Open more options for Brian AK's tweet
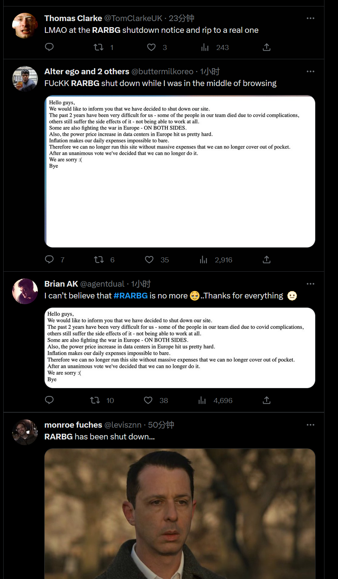The image size is (338, 579). (x=311, y=284)
